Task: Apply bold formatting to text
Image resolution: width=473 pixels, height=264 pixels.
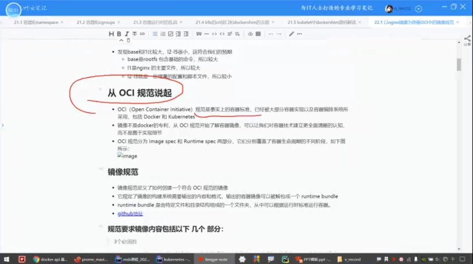Action: (119, 33)
